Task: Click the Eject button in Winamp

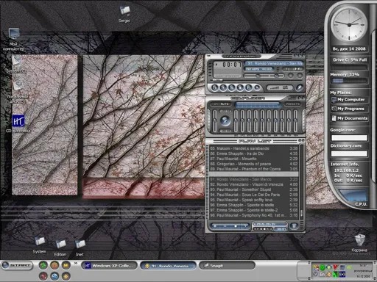Action: click(x=257, y=87)
